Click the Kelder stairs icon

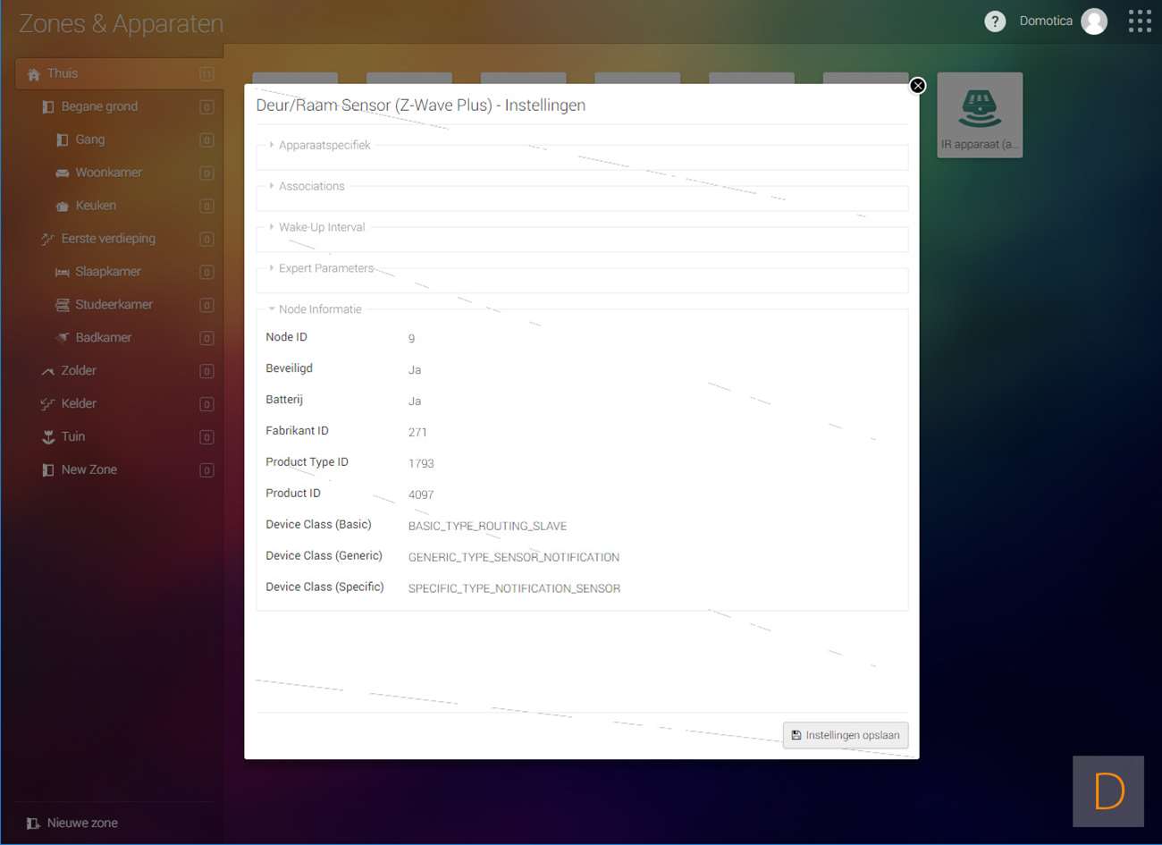[x=48, y=404]
